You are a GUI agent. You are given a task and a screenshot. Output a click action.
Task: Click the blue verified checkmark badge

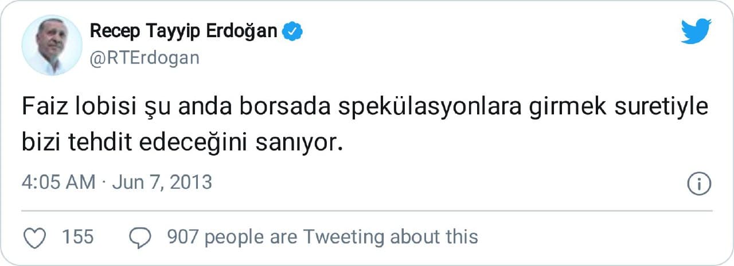click(x=294, y=32)
